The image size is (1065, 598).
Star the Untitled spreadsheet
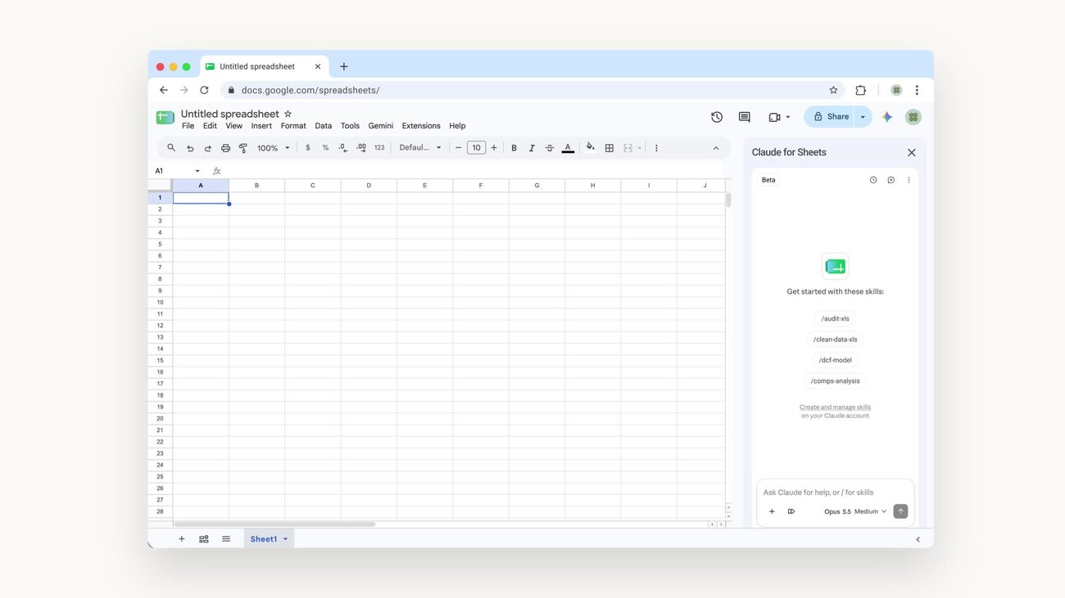(x=288, y=114)
